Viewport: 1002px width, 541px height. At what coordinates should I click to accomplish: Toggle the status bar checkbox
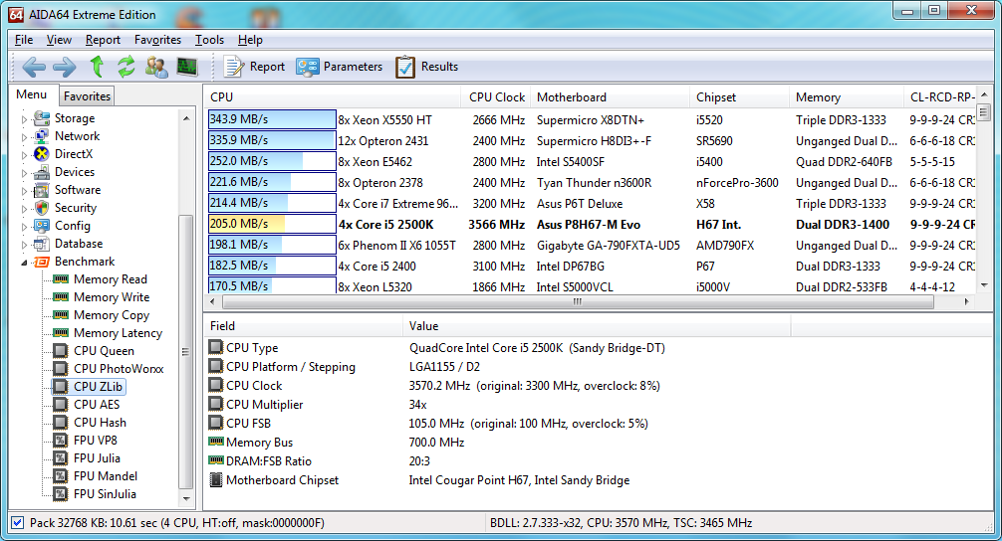[18, 522]
